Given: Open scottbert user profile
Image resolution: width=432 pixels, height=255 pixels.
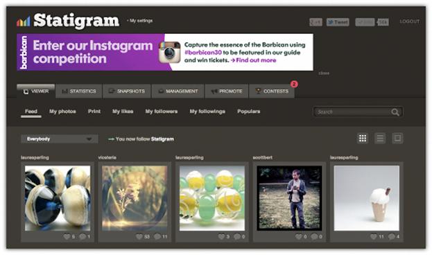Looking at the screenshot, I should click(263, 157).
